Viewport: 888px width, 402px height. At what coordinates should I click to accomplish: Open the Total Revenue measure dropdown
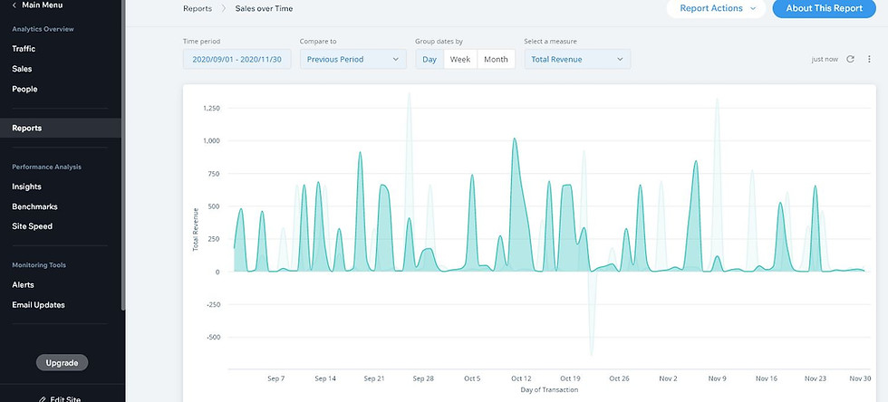[x=577, y=60]
